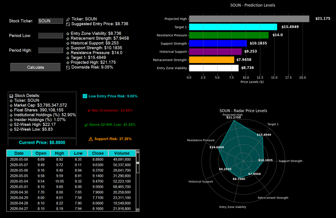The height and width of the screenshot is (218, 336).
Task: Click the Open column header
Action: click(x=41, y=153)
